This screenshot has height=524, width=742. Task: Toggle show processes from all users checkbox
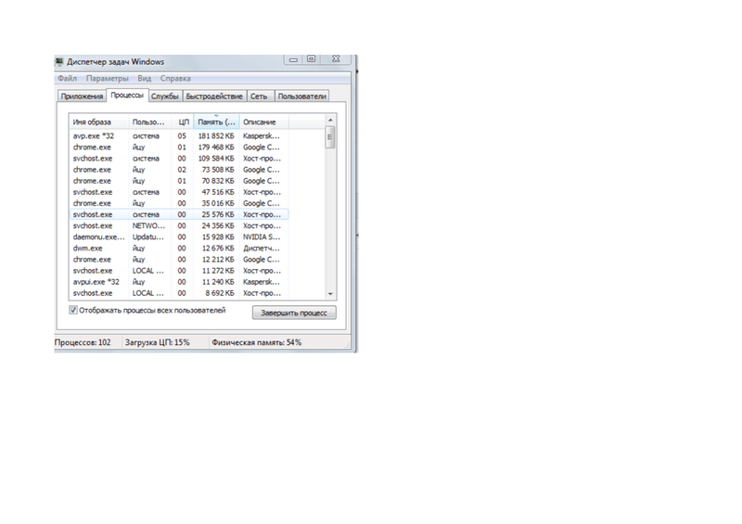point(73,310)
